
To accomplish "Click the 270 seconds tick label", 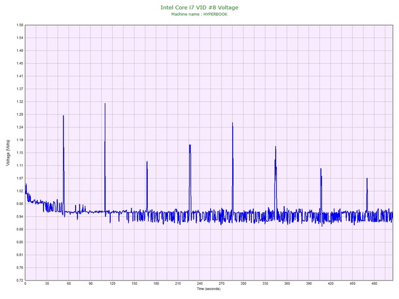I will (x=222, y=284).
